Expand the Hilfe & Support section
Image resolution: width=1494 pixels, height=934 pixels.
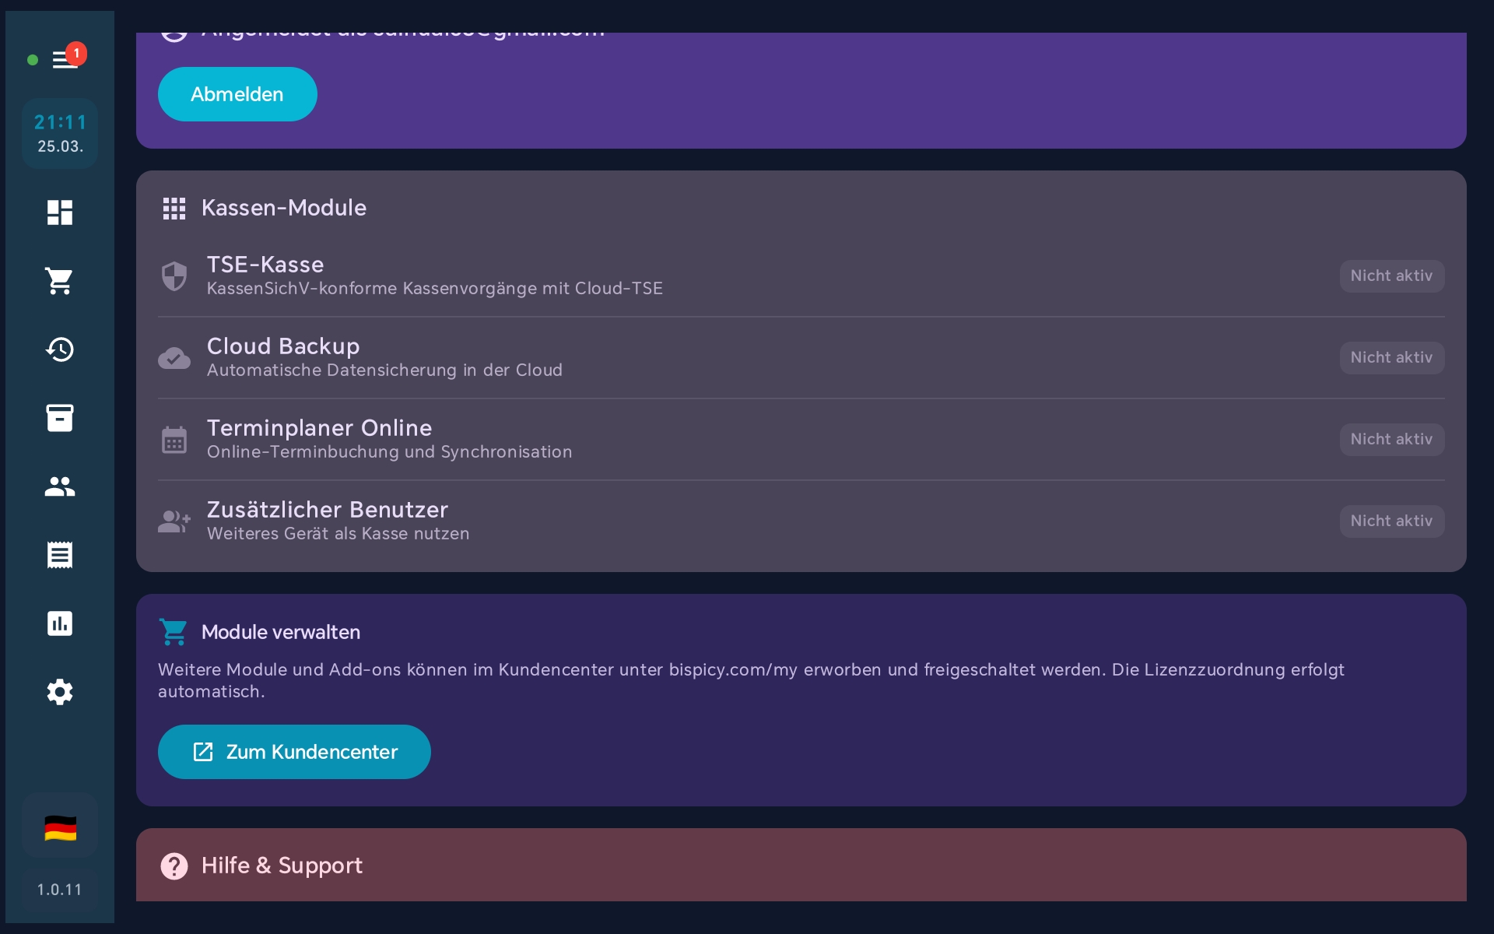282,866
